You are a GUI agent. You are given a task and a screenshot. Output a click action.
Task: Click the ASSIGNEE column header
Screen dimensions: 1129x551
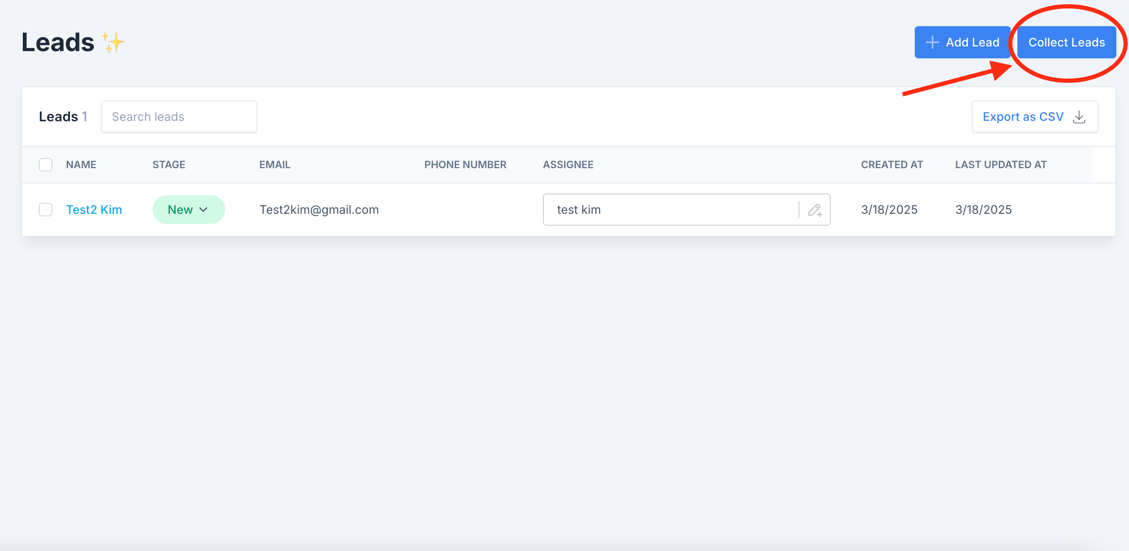tap(568, 165)
